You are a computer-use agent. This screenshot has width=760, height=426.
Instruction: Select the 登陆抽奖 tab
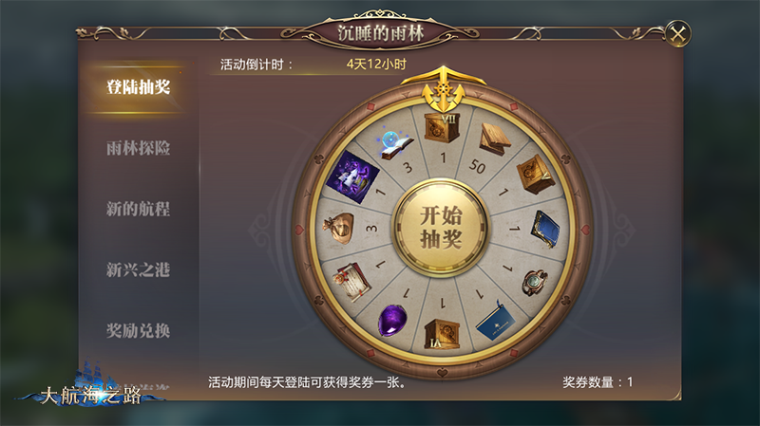pos(138,87)
